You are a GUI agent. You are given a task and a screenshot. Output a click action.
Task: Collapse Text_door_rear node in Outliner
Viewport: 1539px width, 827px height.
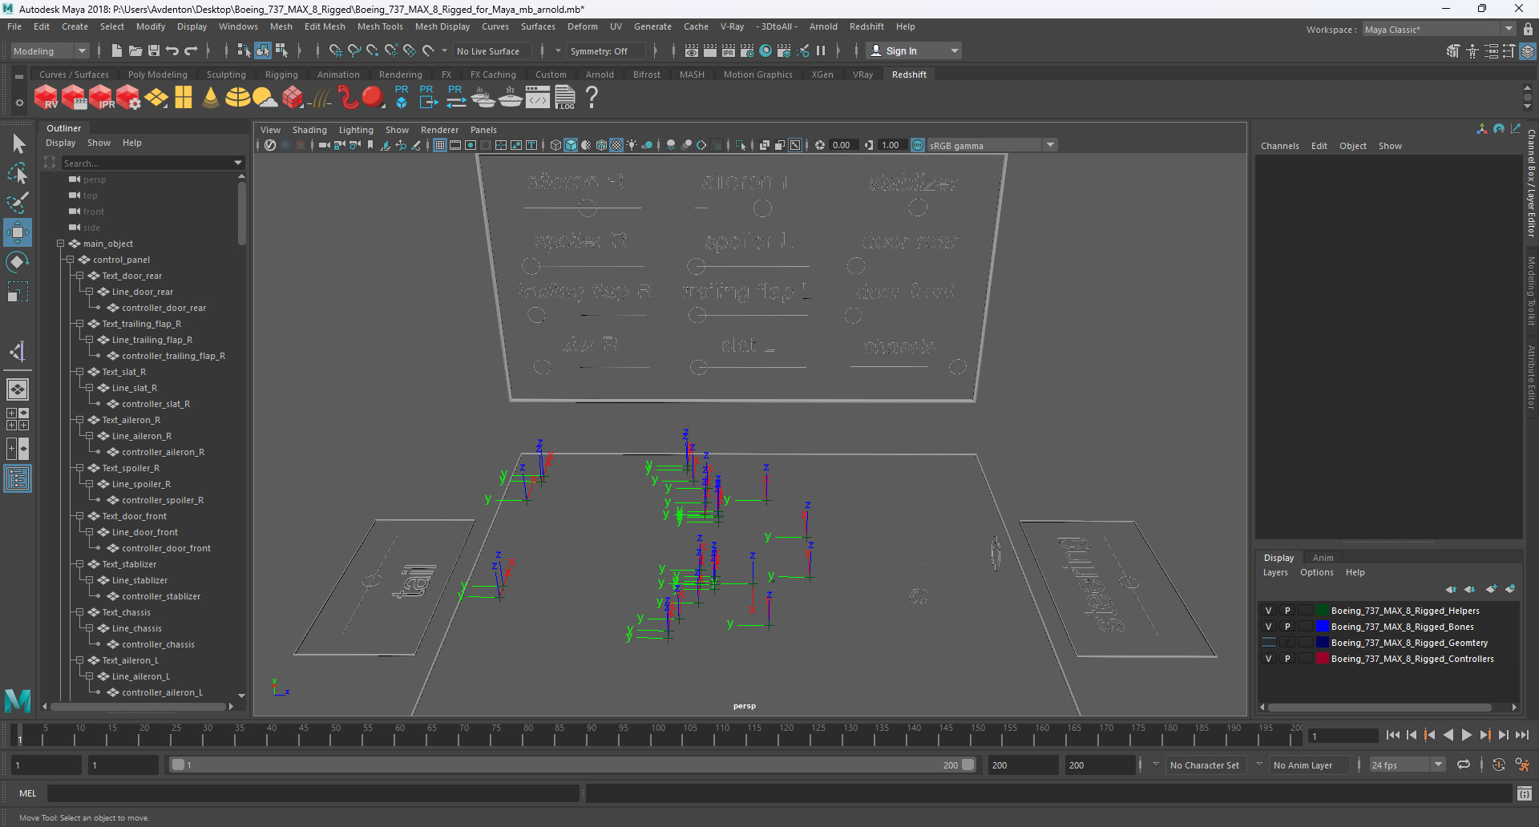coord(79,276)
